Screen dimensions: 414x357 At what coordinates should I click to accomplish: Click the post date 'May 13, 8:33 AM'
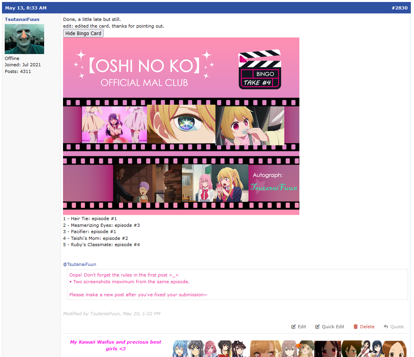pos(26,7)
